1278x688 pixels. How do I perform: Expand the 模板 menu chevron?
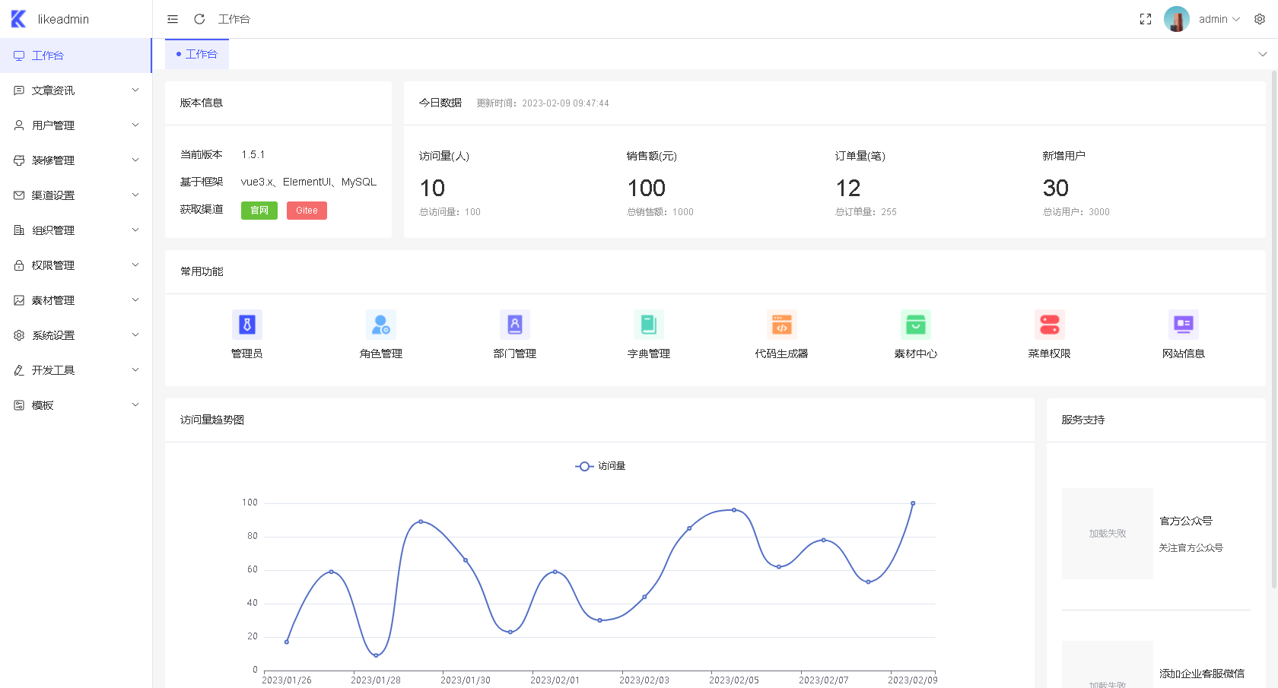[135, 405]
